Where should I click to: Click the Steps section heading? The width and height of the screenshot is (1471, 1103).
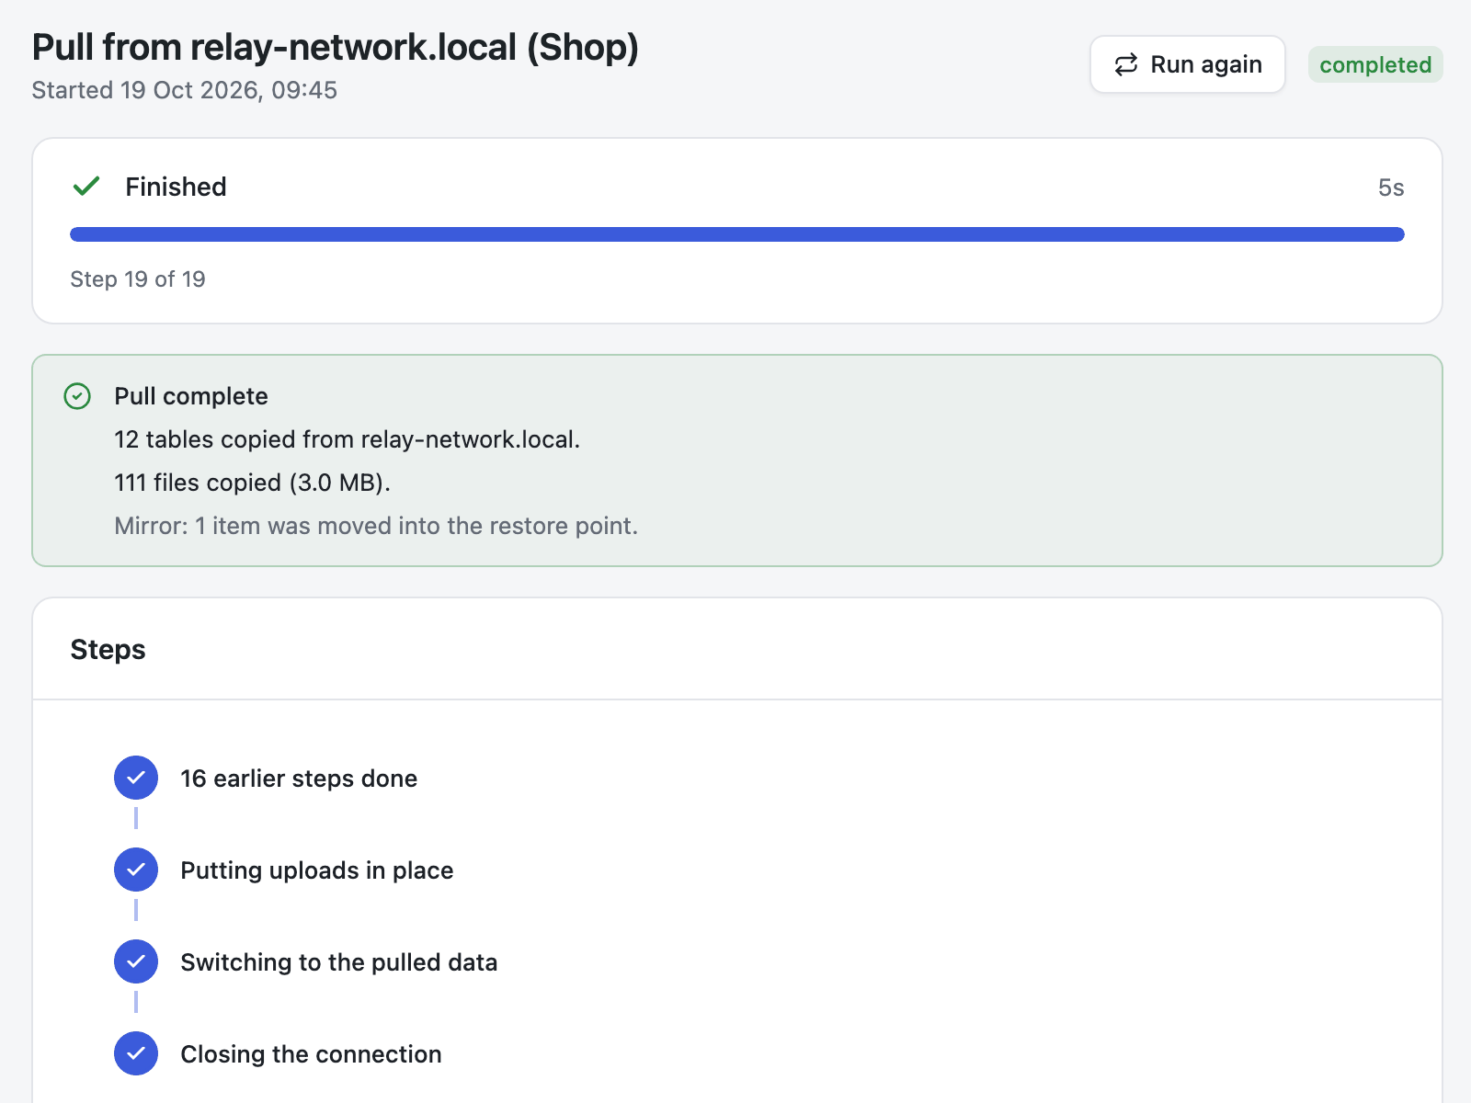[x=108, y=650]
